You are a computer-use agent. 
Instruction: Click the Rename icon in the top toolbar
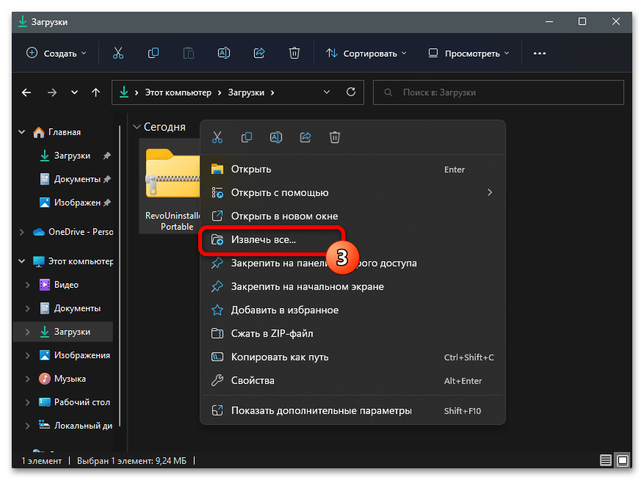point(224,54)
